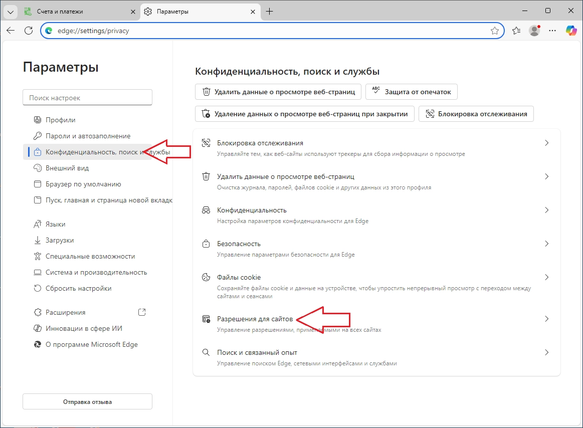Select Внешний вид in sidebar
The image size is (583, 428).
click(x=67, y=168)
